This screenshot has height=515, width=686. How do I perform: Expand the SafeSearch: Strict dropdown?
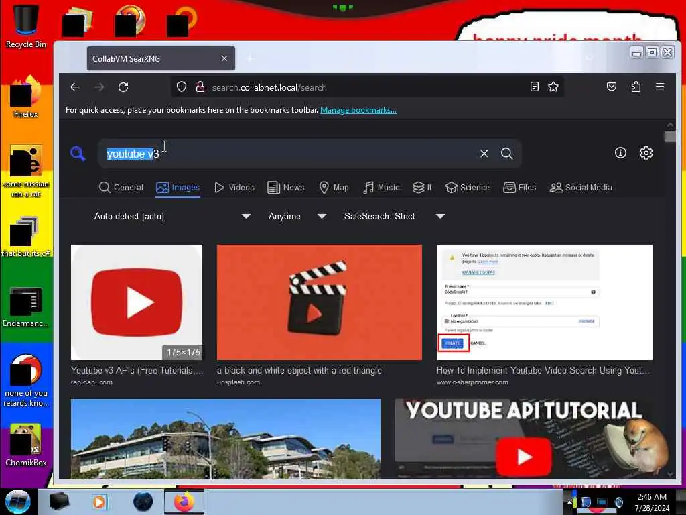coord(394,216)
